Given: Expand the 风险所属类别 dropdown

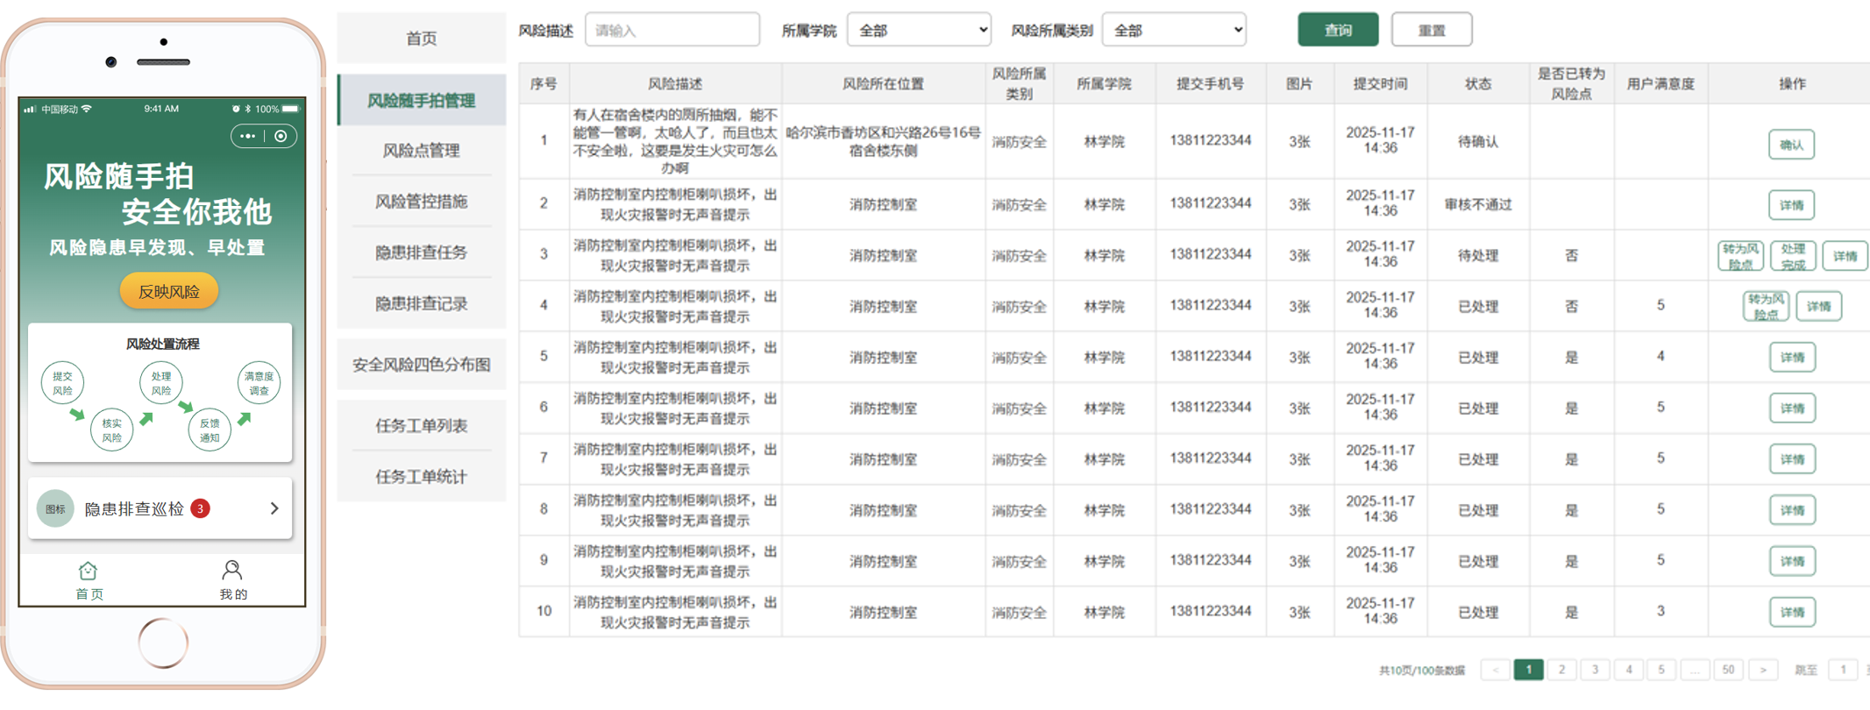Looking at the screenshot, I should coord(1174,30).
